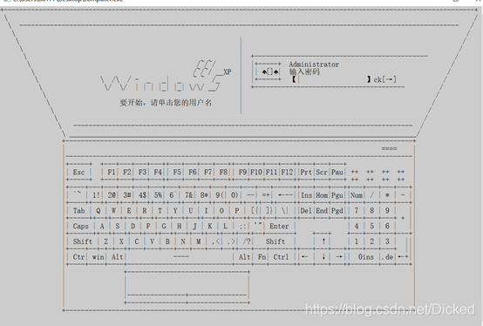The width and height of the screenshot is (483, 326).
Task: Click the numpad 5 key
Action: (x=371, y=226)
